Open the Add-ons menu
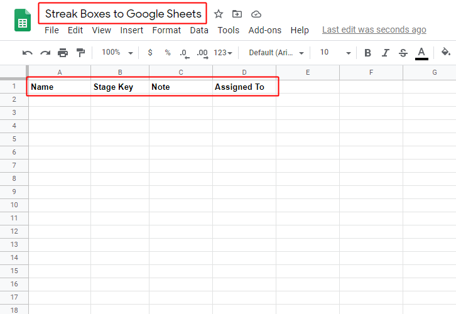The image size is (456, 314). tap(265, 30)
